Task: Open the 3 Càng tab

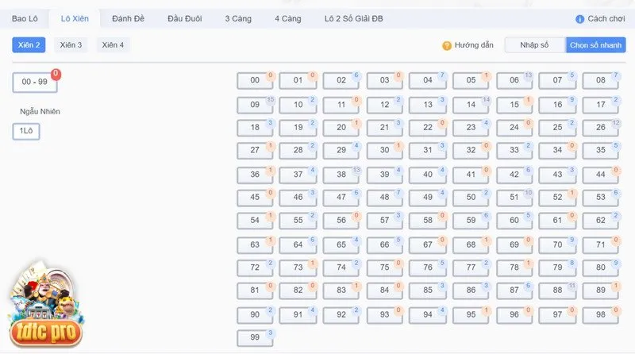Action: pos(238,18)
